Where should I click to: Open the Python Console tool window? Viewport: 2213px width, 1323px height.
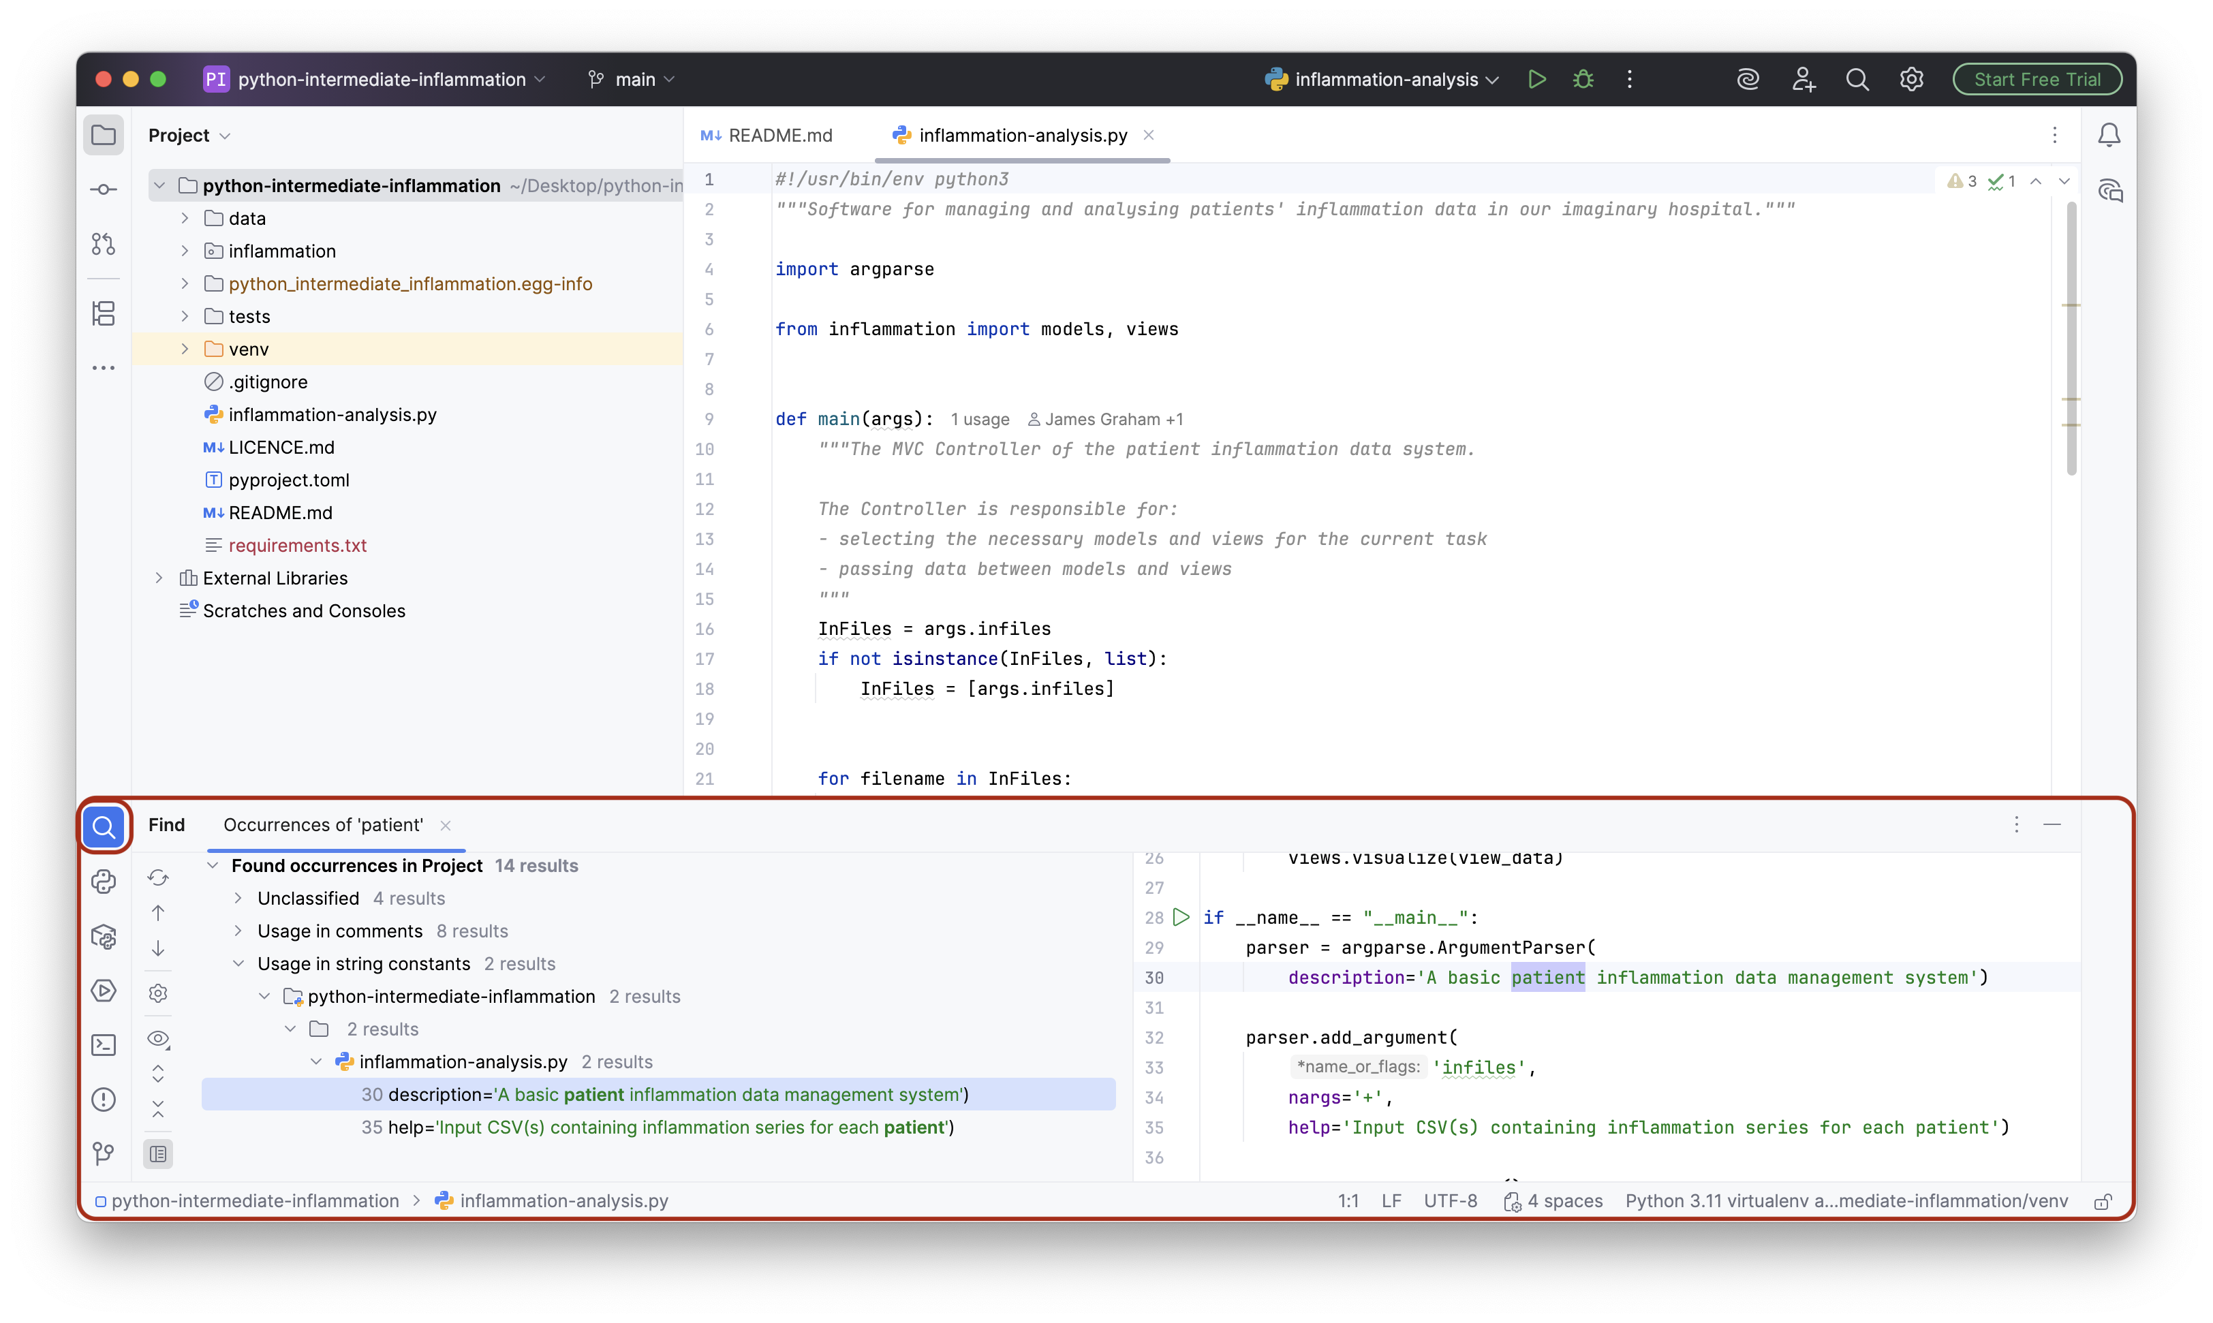[104, 880]
